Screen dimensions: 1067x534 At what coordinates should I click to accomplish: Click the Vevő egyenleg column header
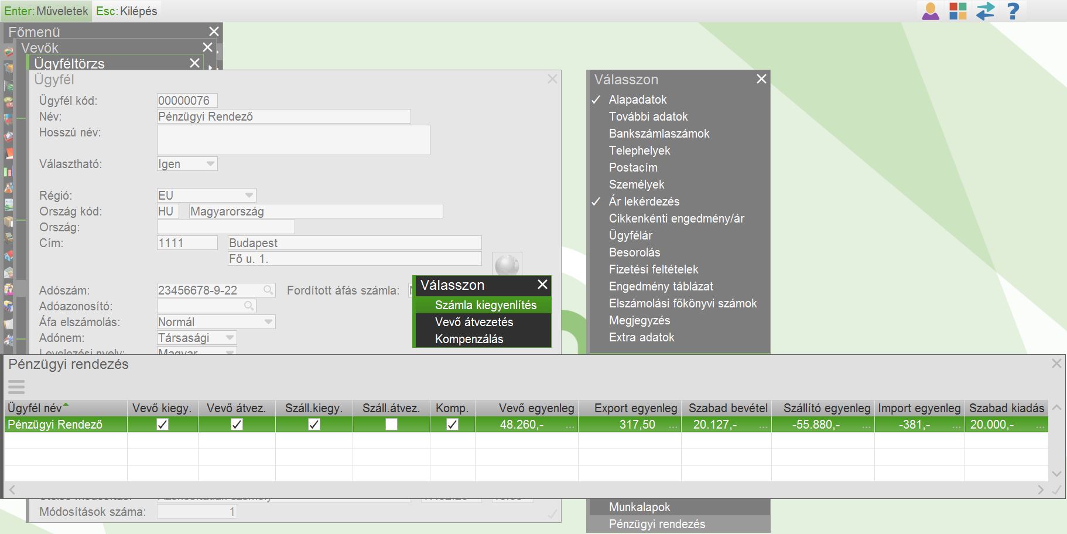click(x=527, y=408)
